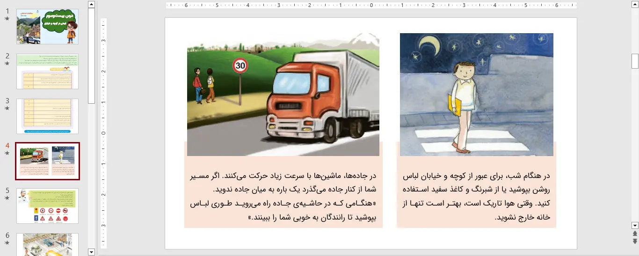Open slide 1 thumbnail with cartoon title
Image resolution: width=639 pixels, height=256 pixels.
tap(47, 27)
